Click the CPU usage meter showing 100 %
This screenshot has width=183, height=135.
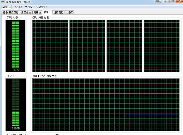point(16,46)
